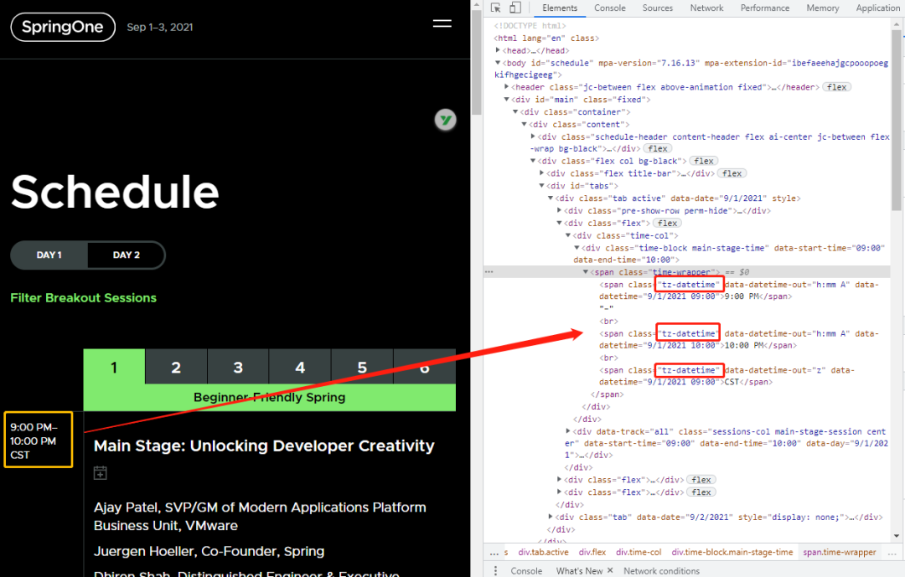Viewport: 905px width, 577px height.
Task: Collapse the body id schedule node
Action: pyautogui.click(x=498, y=63)
